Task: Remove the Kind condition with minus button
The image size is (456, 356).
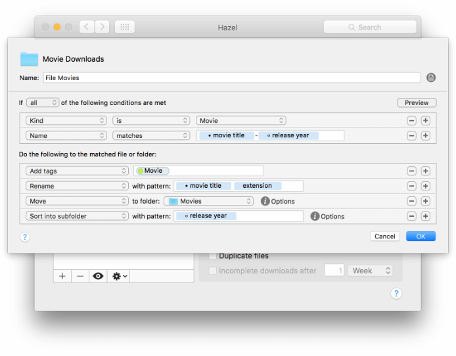Action: tap(411, 121)
